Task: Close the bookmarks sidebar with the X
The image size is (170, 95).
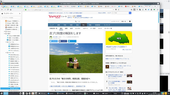Action: coord(20,13)
